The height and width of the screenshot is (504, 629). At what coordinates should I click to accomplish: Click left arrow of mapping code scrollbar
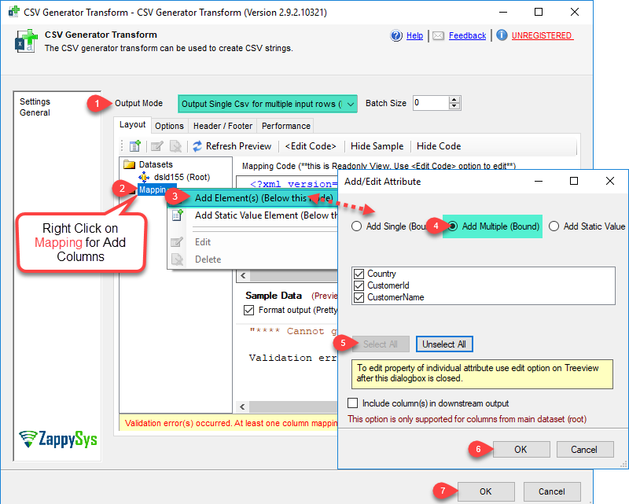click(x=243, y=276)
